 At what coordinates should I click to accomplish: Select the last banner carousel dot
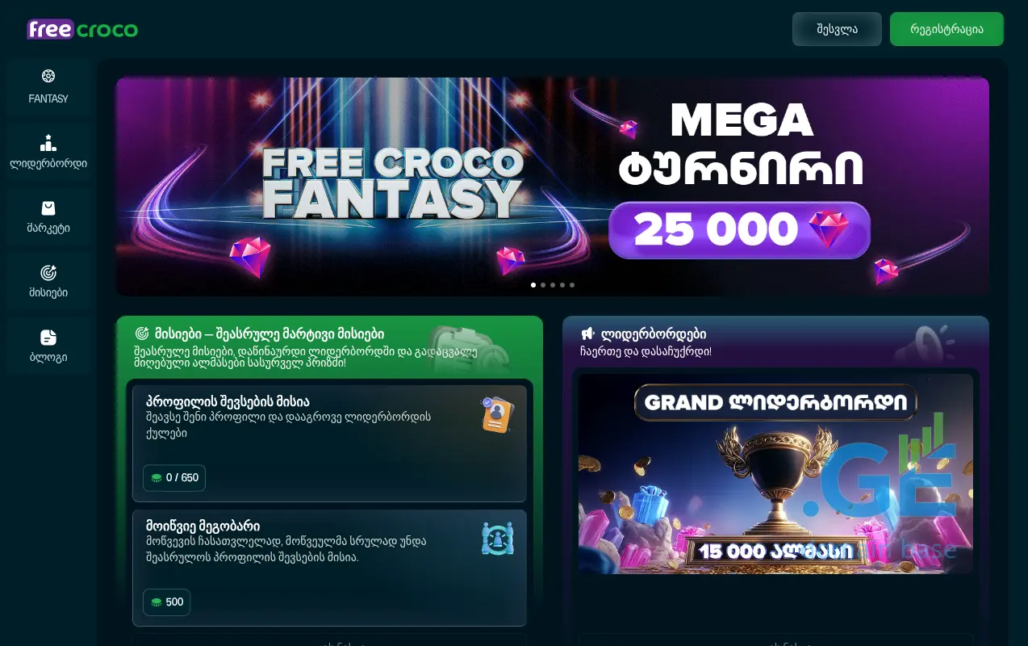pyautogui.click(x=572, y=285)
